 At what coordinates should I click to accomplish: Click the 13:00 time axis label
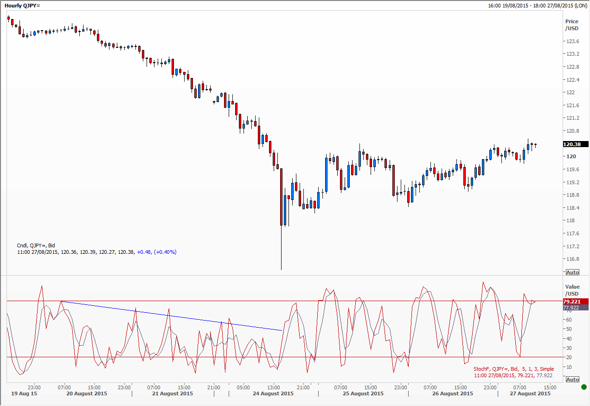tap(273, 387)
